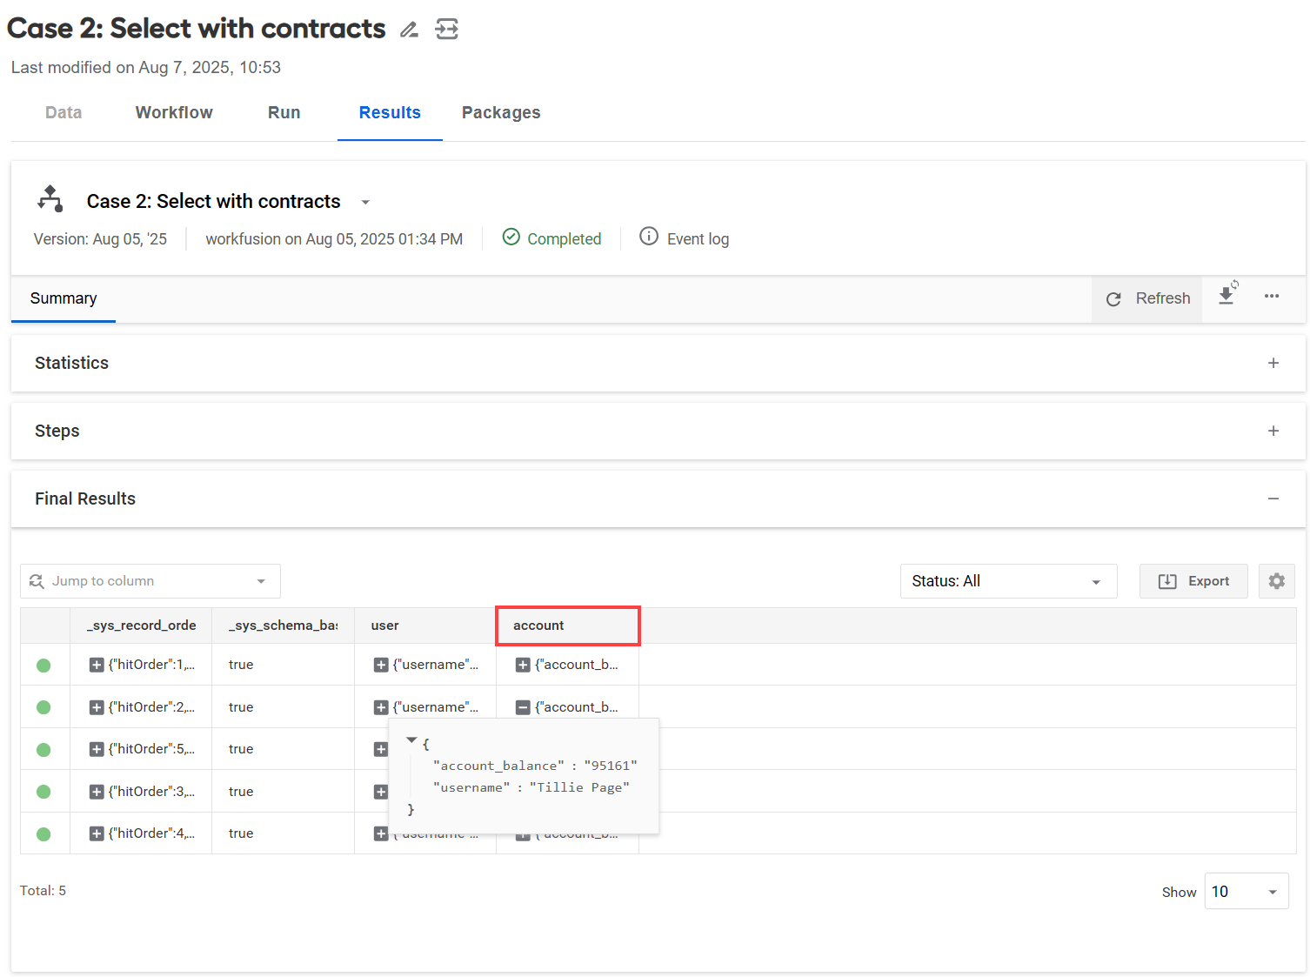
Task: Click the true value in hitOrder 2 row
Action: coord(241,707)
